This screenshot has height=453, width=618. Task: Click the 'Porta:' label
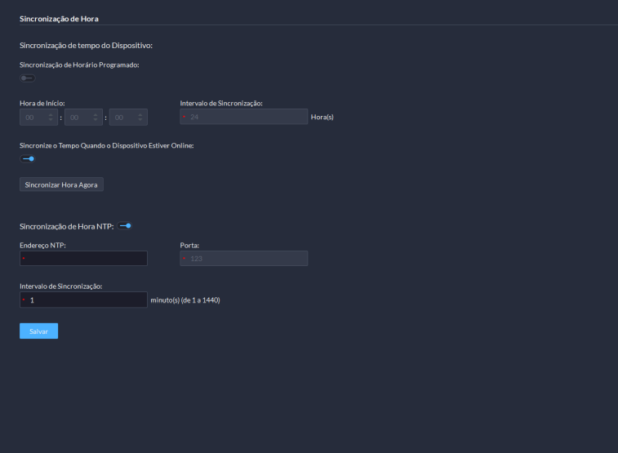pos(189,245)
